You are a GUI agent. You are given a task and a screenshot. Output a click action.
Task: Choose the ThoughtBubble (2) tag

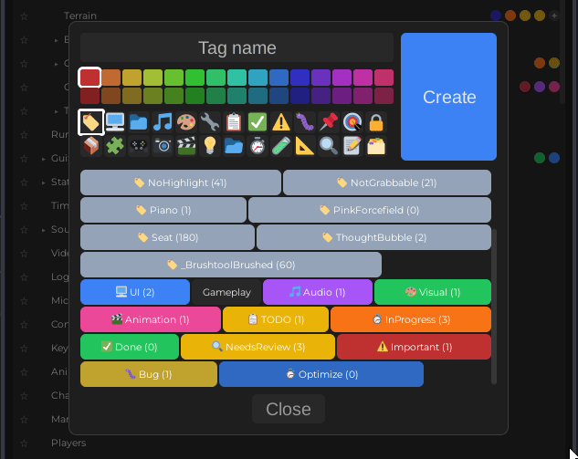pos(373,237)
